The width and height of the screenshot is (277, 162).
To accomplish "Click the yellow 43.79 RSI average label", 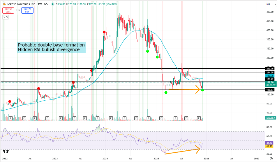I will (x=269, y=146).
